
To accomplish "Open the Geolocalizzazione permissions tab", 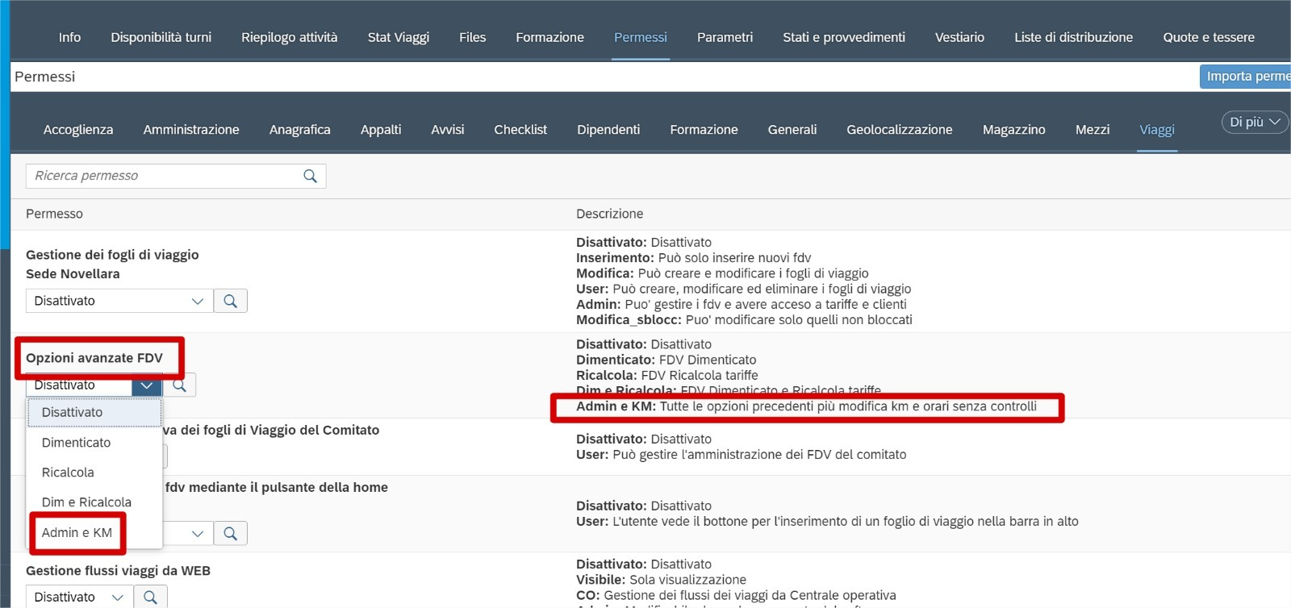I will pyautogui.click(x=899, y=130).
